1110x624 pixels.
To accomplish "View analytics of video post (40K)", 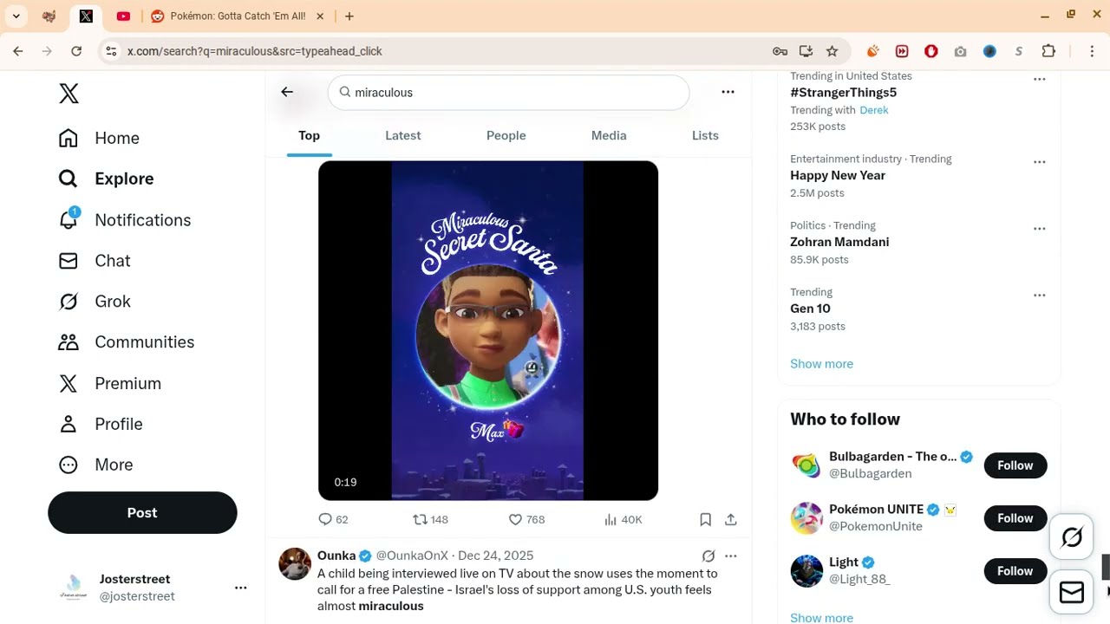I will [623, 519].
